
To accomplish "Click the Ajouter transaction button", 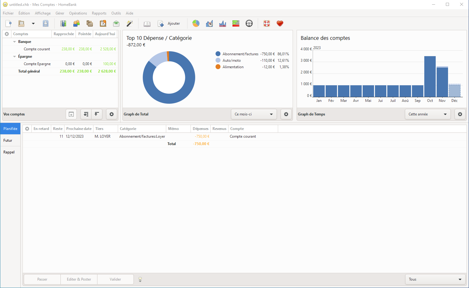I will tap(169, 23).
